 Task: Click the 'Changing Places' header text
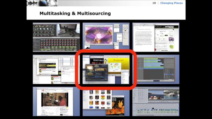point(172,3)
